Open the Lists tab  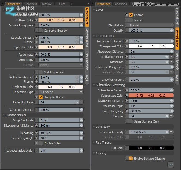[62, 4]
